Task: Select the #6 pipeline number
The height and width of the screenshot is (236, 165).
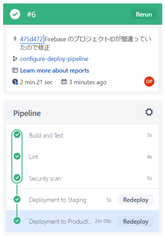Action: point(31,14)
